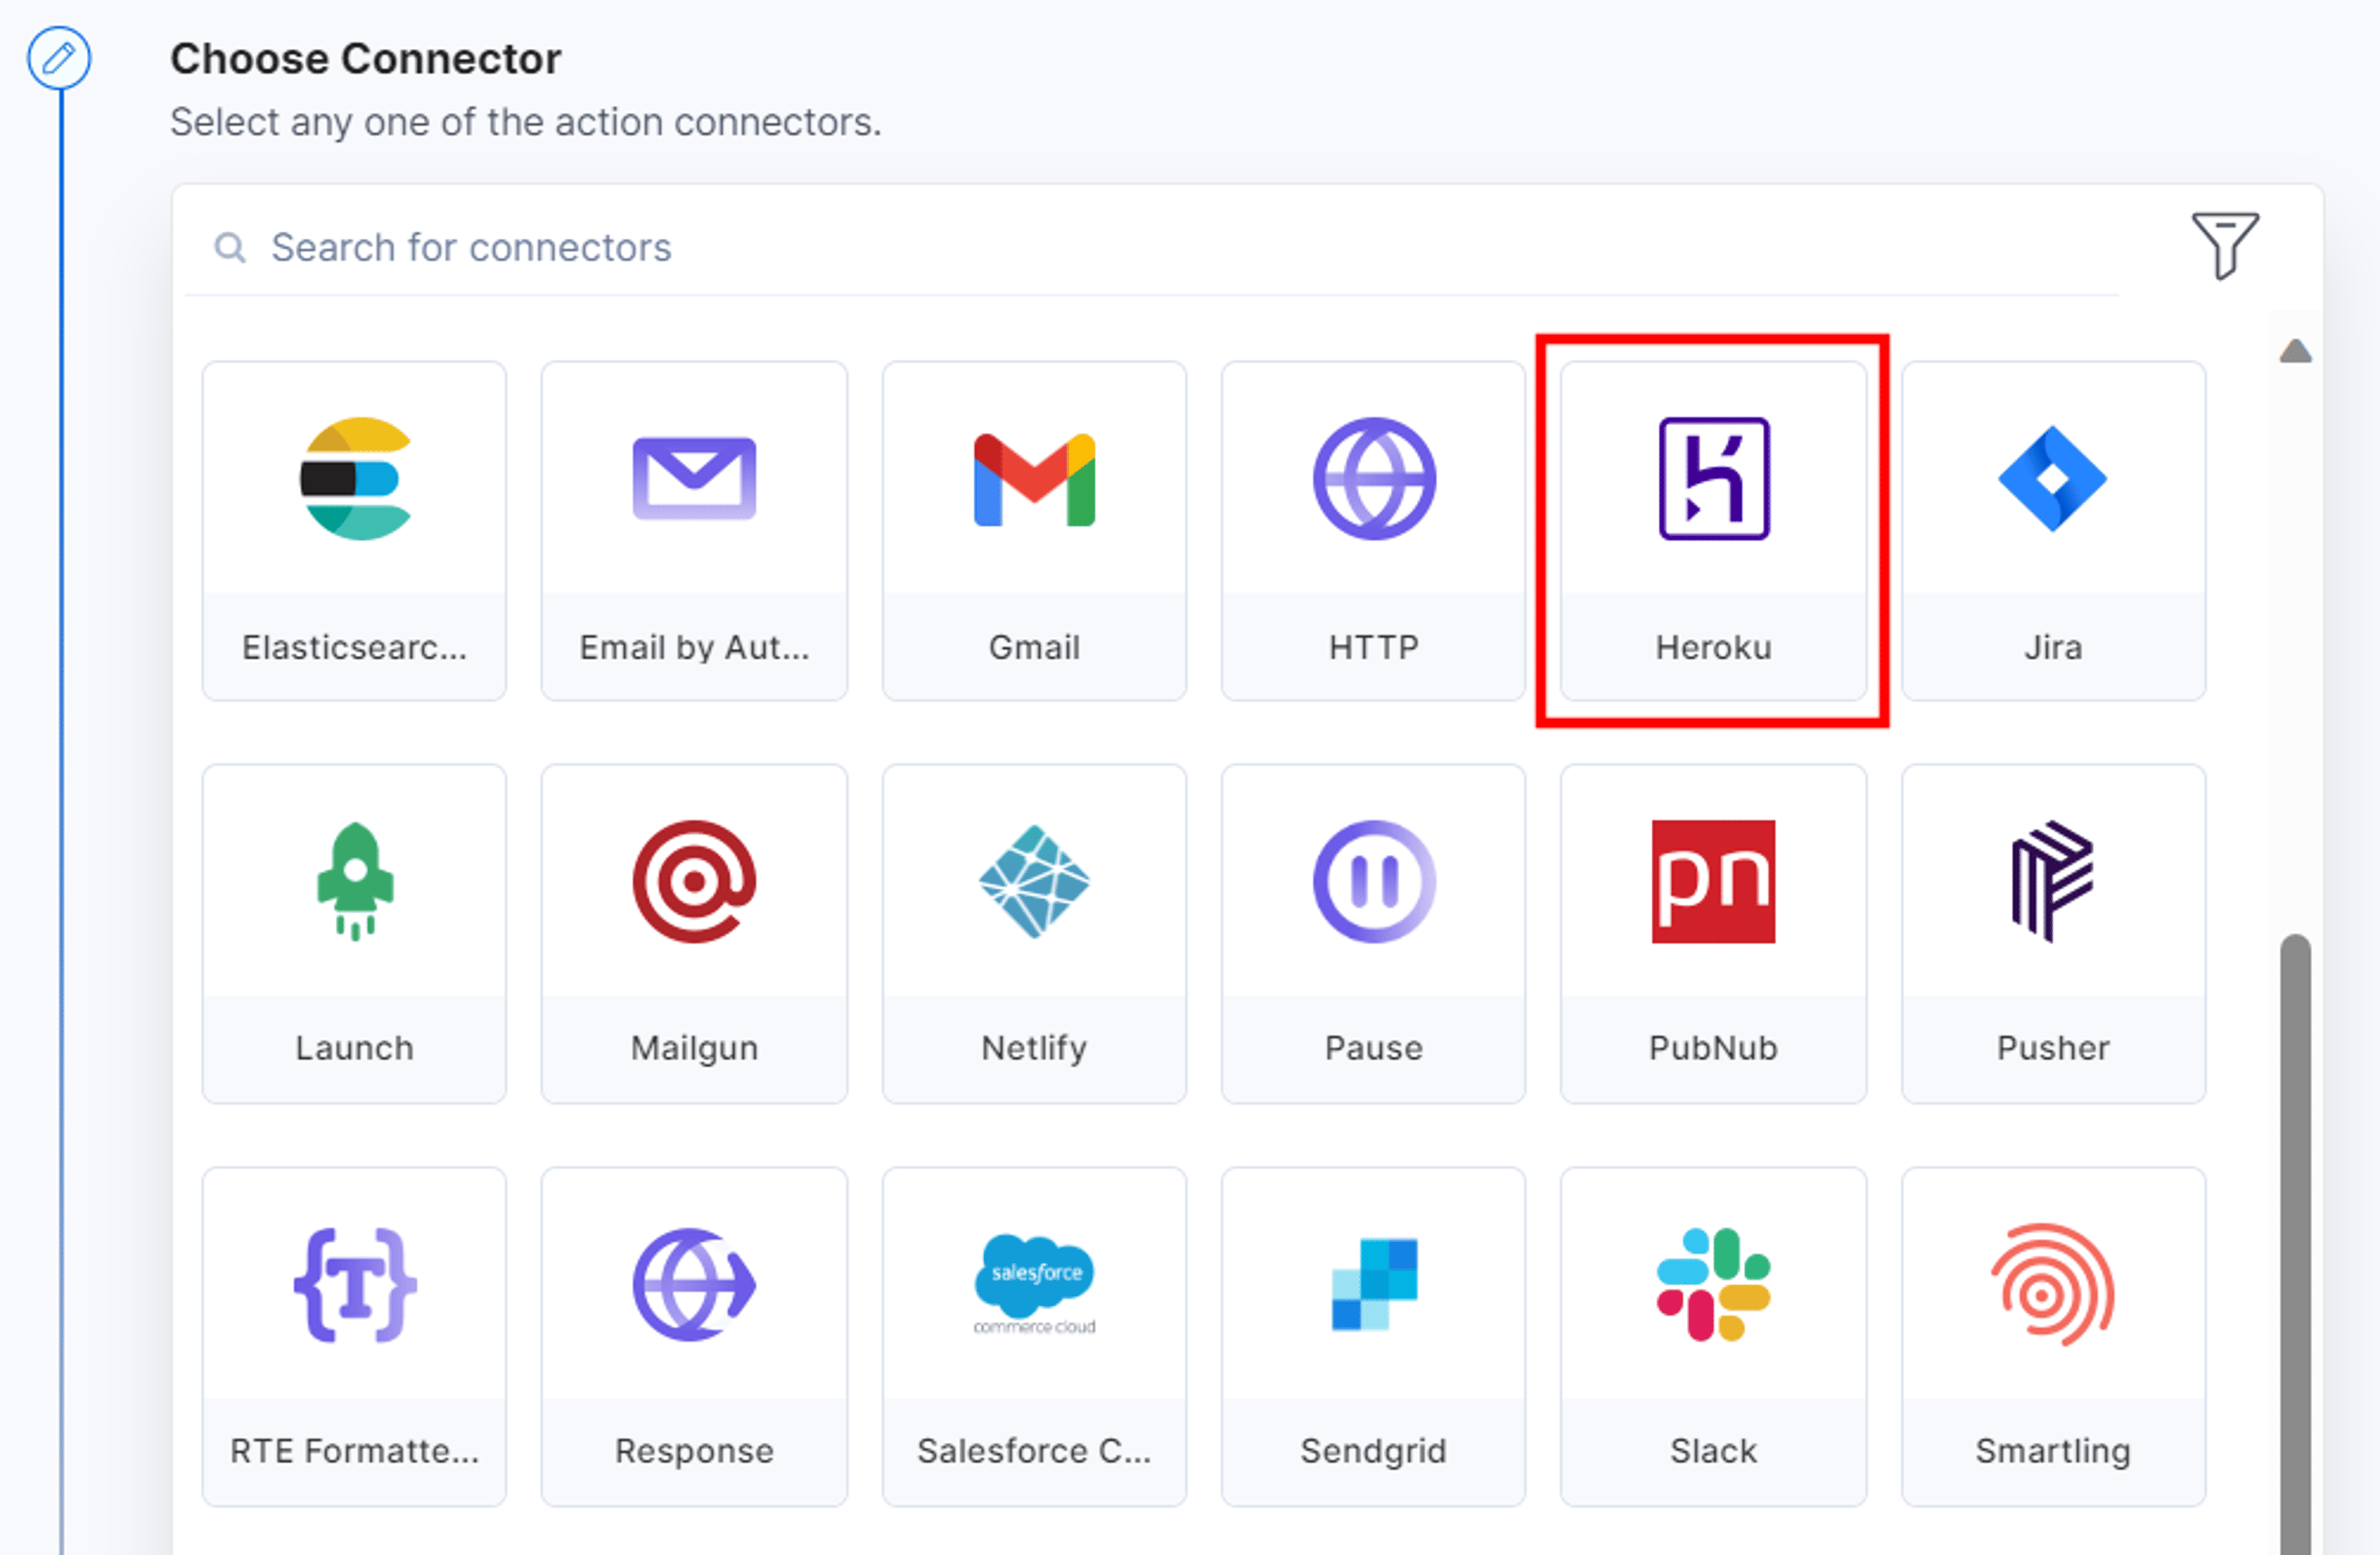Click the Jira label text
This screenshot has width=2380, height=1555.
[x=2052, y=647]
